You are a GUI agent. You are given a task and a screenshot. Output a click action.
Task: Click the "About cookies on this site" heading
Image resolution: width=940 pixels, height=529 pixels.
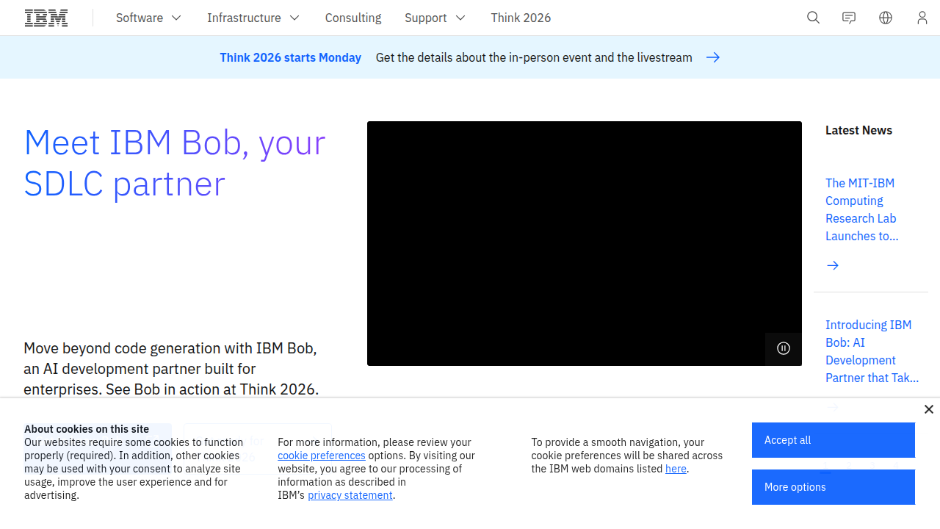[87, 429]
